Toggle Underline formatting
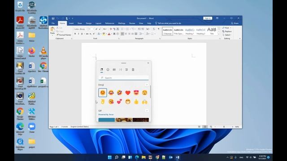The width and height of the screenshot is (287, 161). (82, 34)
